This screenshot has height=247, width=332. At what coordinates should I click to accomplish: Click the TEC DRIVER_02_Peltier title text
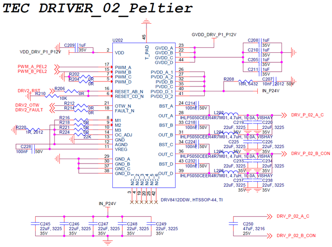point(97,8)
